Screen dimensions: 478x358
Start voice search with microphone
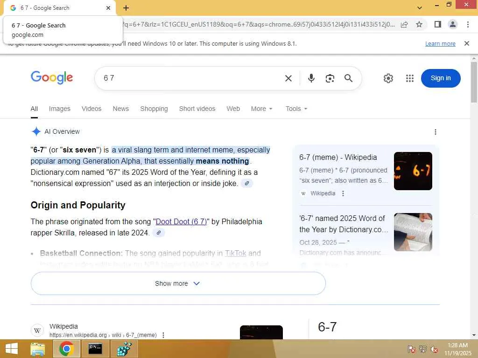point(311,78)
